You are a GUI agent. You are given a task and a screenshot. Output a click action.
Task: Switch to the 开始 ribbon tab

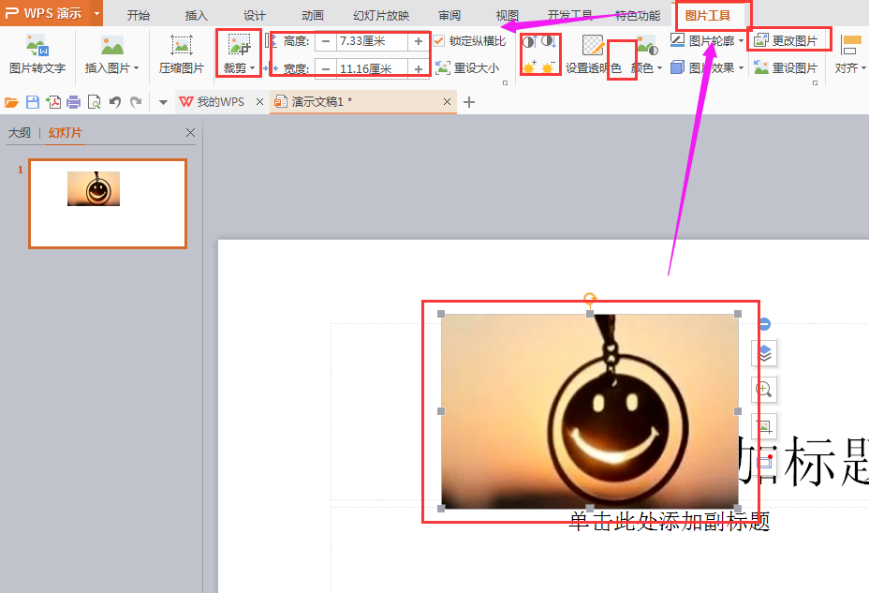click(x=138, y=16)
